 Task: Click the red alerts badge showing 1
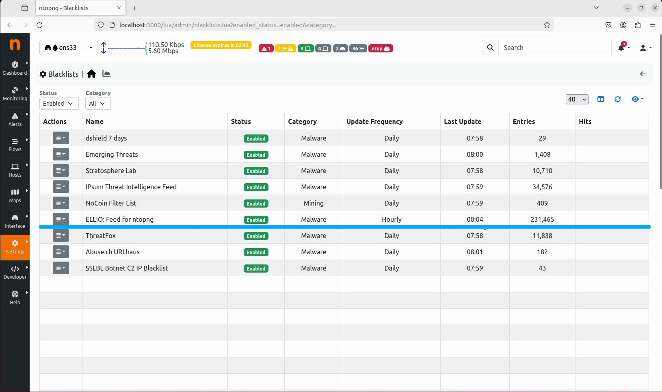(266, 48)
